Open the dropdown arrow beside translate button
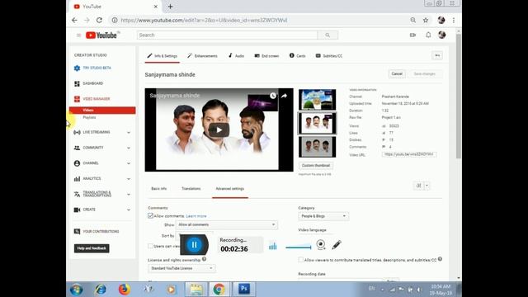The height and width of the screenshot is (297, 528). [427, 186]
